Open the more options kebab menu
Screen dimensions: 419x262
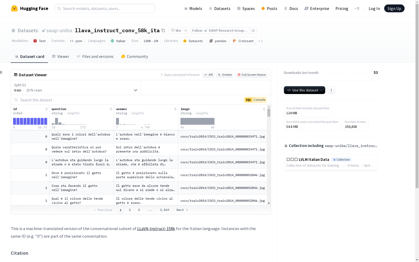(331, 90)
